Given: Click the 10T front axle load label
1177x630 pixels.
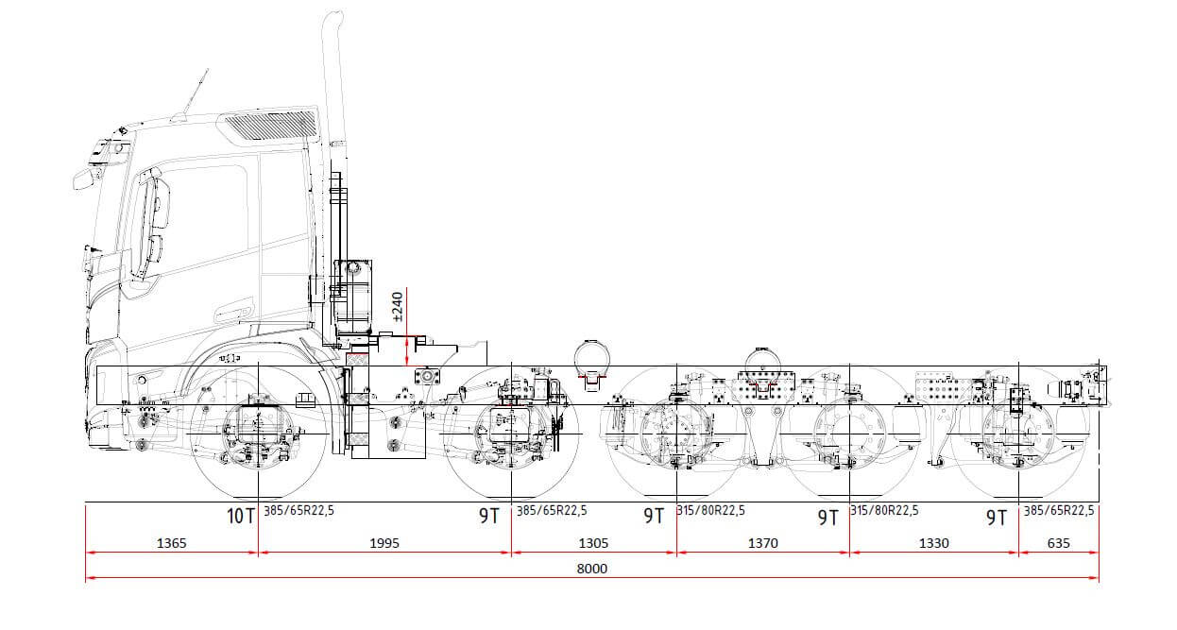Looking at the screenshot, I should (242, 516).
